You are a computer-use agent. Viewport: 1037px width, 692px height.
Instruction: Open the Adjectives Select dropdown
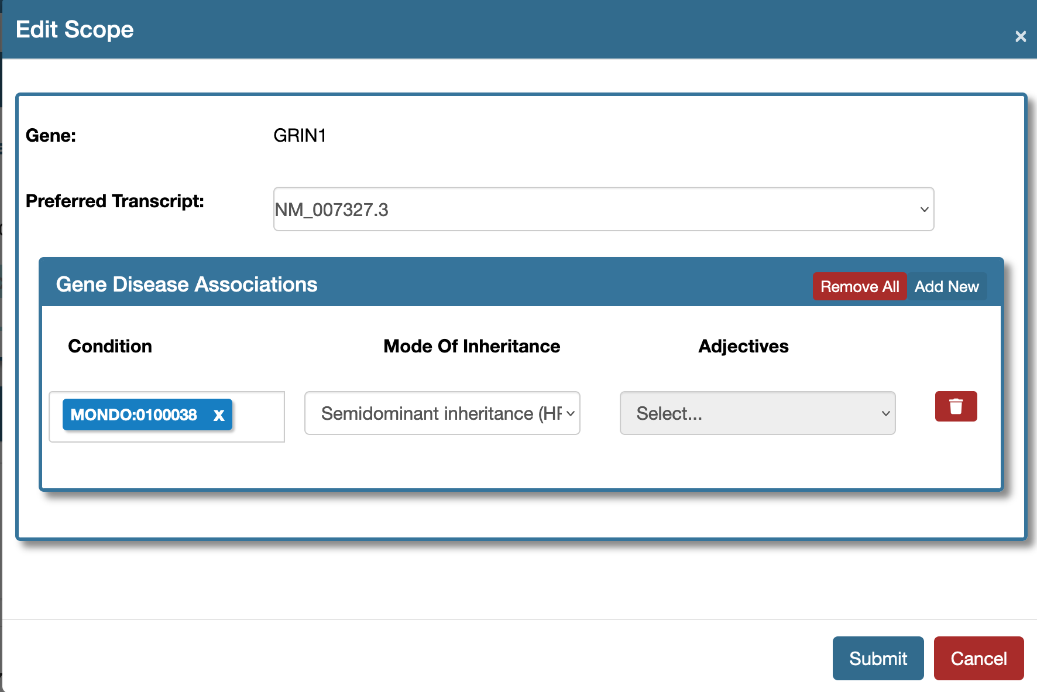pos(757,413)
